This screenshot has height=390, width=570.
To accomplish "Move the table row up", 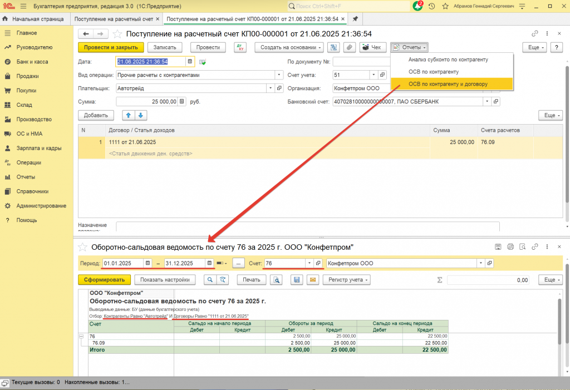I will tap(129, 116).
